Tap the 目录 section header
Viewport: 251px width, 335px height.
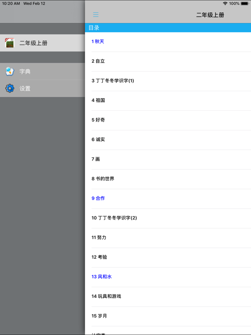[168, 28]
